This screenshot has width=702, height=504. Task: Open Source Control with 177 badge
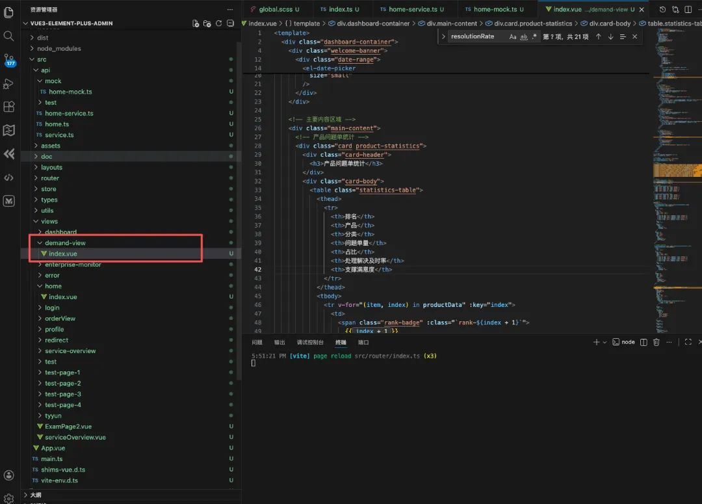click(9, 60)
